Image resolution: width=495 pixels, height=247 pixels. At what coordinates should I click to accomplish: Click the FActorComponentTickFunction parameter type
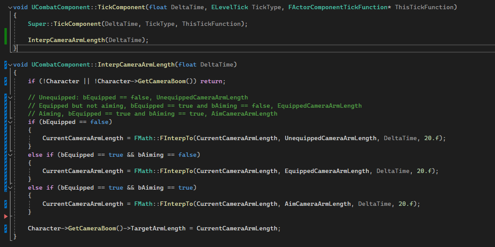[x=338, y=7]
